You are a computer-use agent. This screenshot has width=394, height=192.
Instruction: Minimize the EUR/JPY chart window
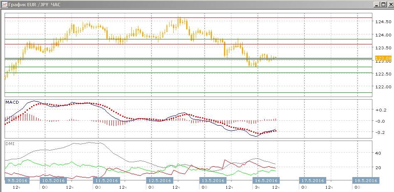(x=376, y=5)
